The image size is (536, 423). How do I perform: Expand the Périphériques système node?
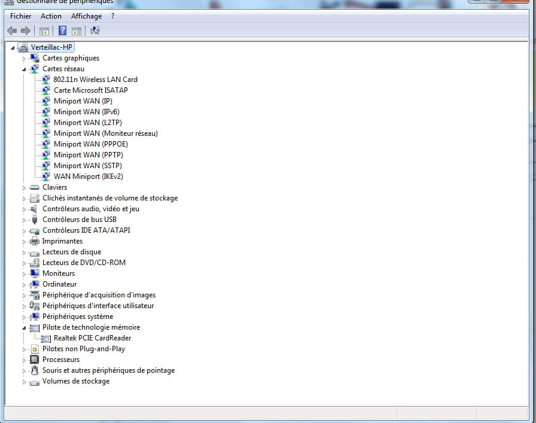[x=24, y=317]
